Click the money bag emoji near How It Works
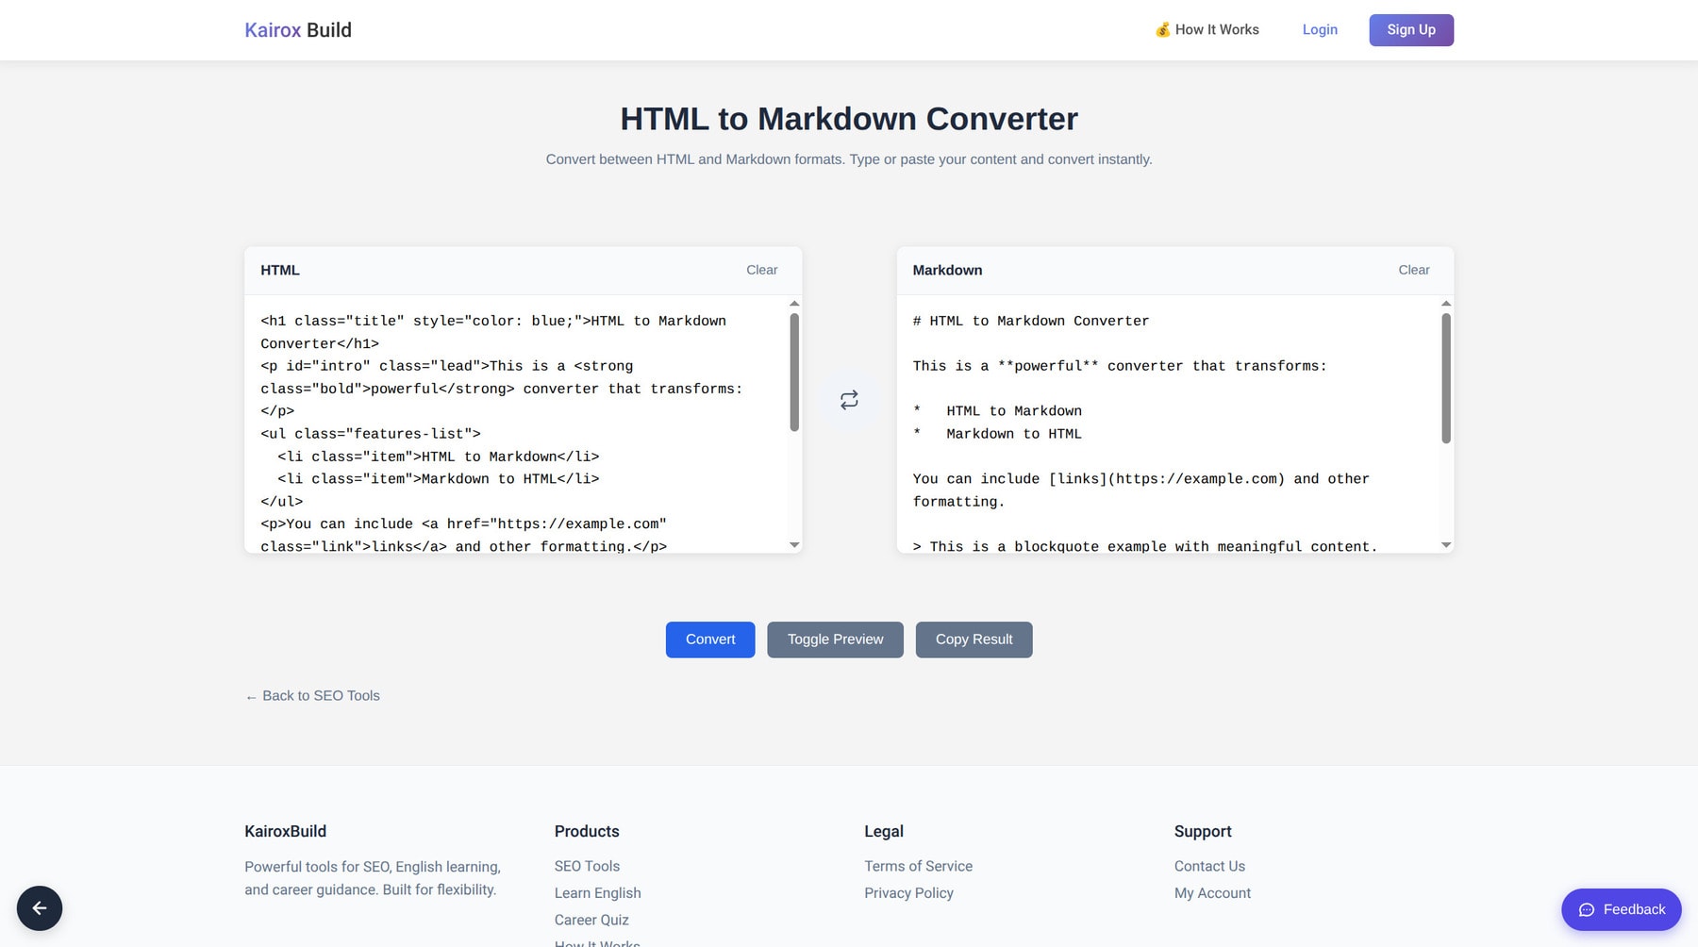Image resolution: width=1698 pixels, height=947 pixels. (x=1163, y=29)
